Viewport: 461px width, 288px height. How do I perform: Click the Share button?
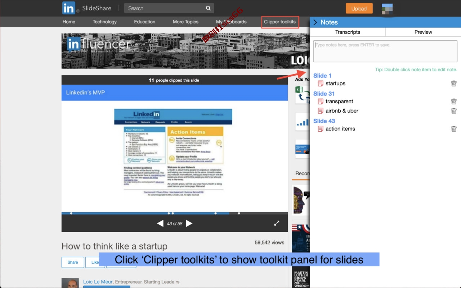(73, 262)
